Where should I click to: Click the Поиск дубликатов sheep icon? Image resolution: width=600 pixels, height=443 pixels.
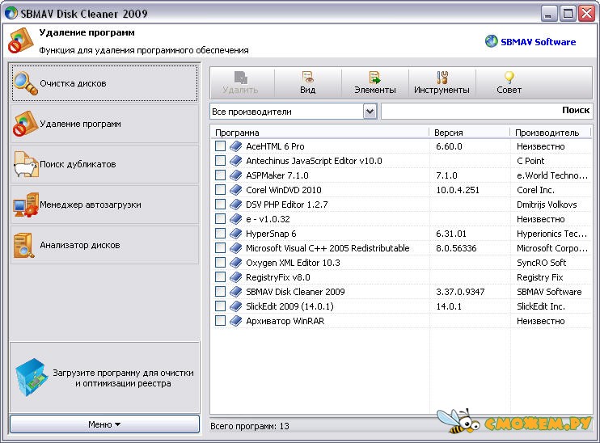pyautogui.click(x=26, y=164)
